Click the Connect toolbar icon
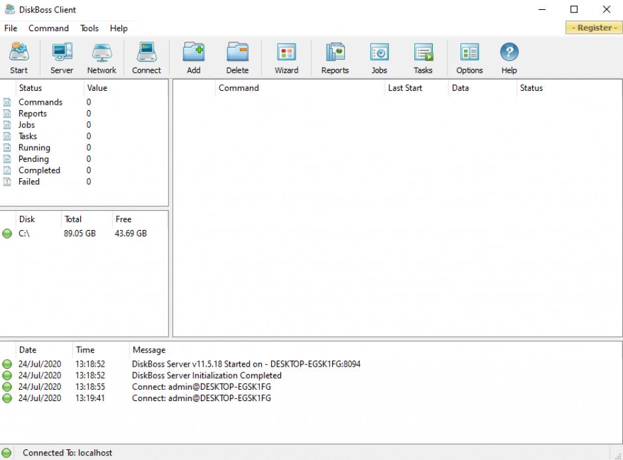623x460 pixels. pyautogui.click(x=146, y=52)
